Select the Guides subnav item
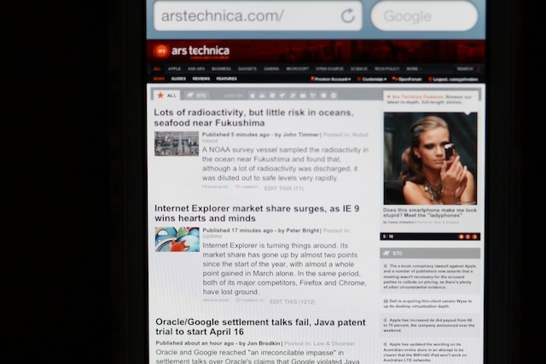Screen dimensions: 546x364 178,79
